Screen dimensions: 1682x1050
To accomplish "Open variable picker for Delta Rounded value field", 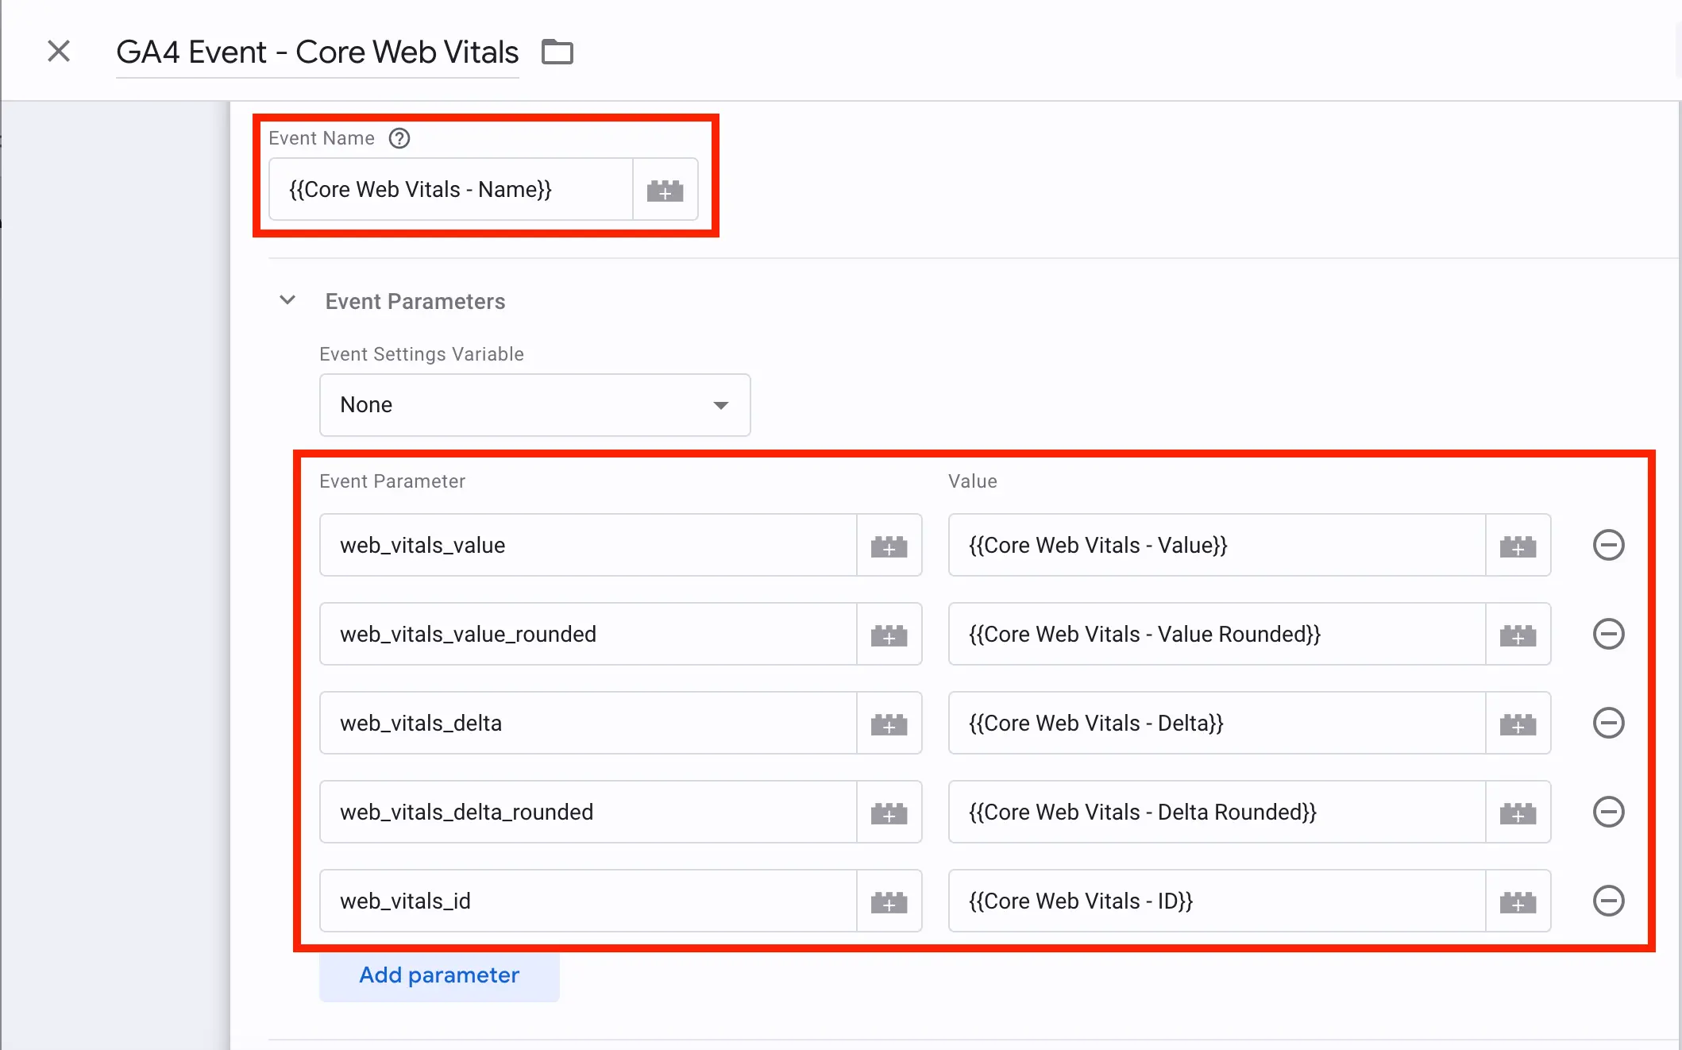I will point(1518,812).
